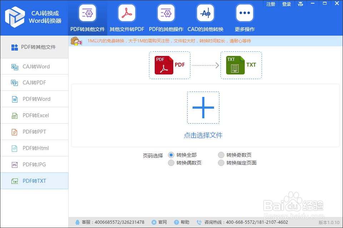Screen dimensions: 343x228
Task: Select the 转换全部 radio button
Action: [x=171, y=155]
